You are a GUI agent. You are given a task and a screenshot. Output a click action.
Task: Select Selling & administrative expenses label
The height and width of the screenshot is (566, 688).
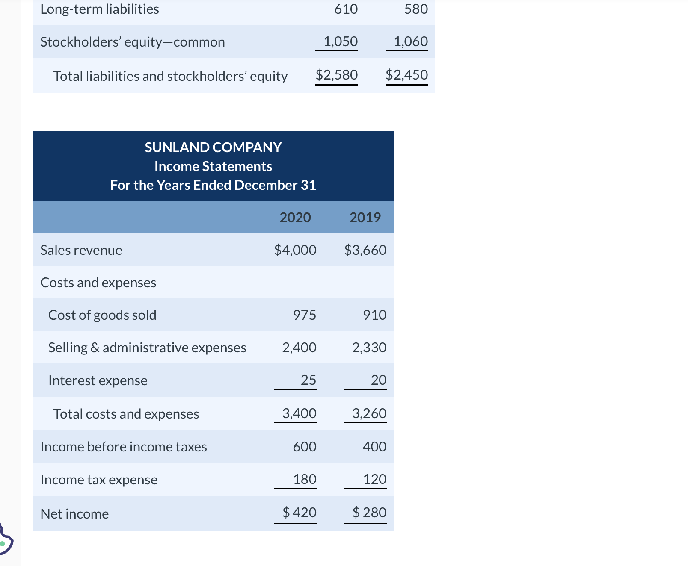(x=147, y=348)
